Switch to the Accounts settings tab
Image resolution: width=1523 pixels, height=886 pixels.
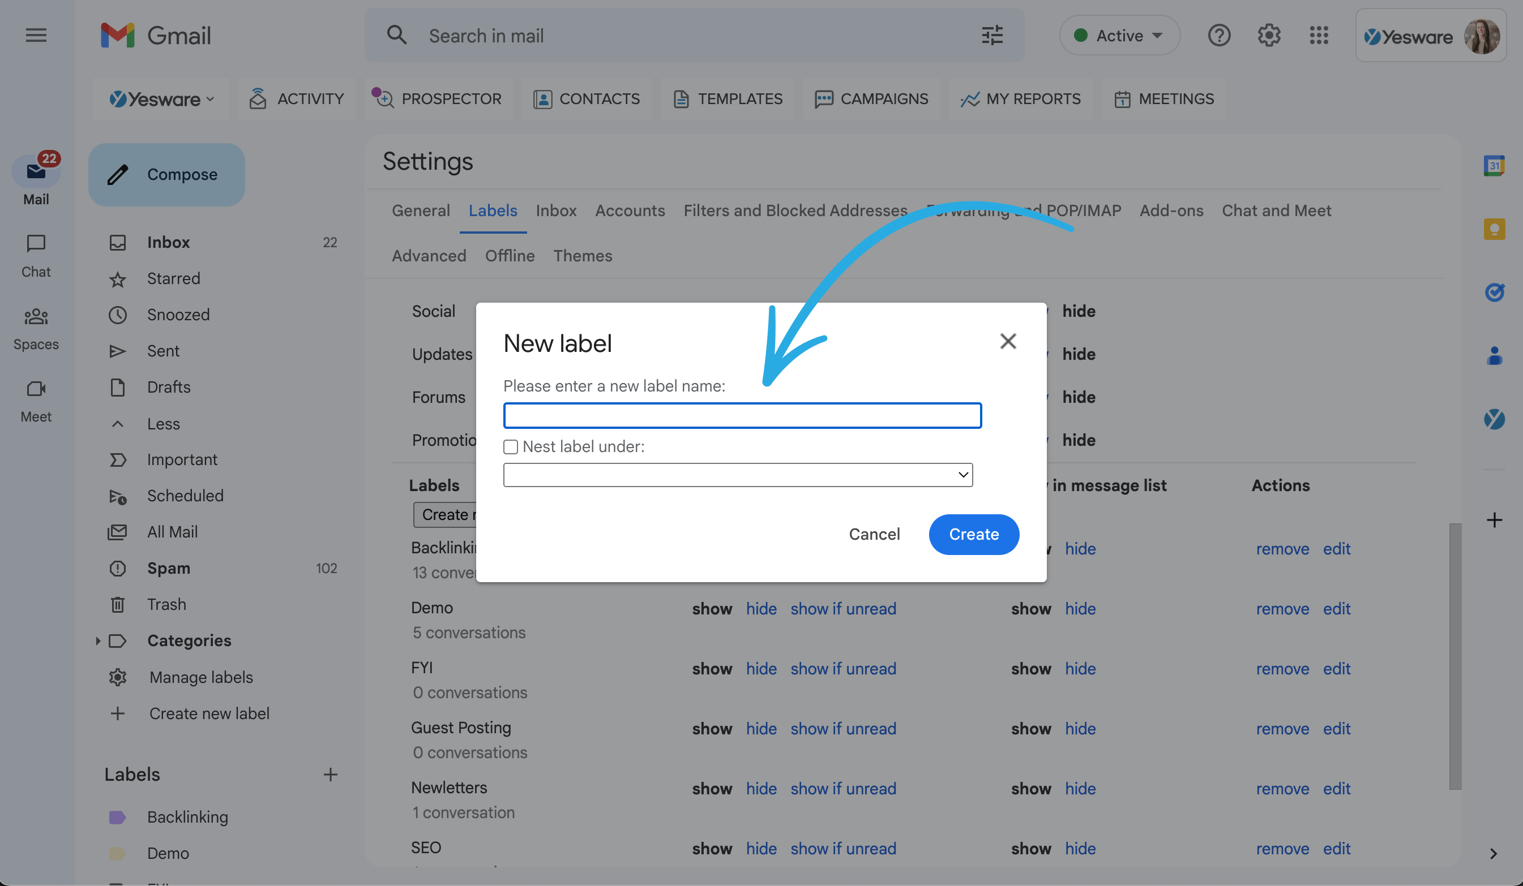(630, 210)
